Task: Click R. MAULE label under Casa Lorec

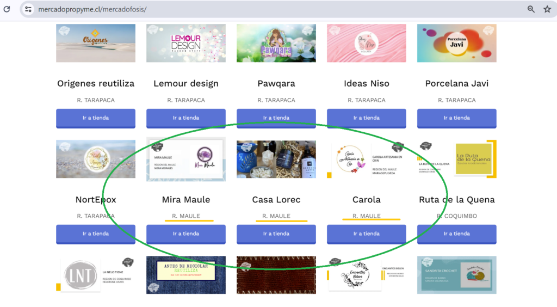Action: (x=276, y=216)
